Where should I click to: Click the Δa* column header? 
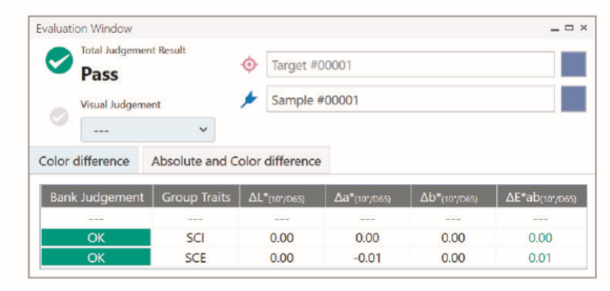pyautogui.click(x=368, y=197)
